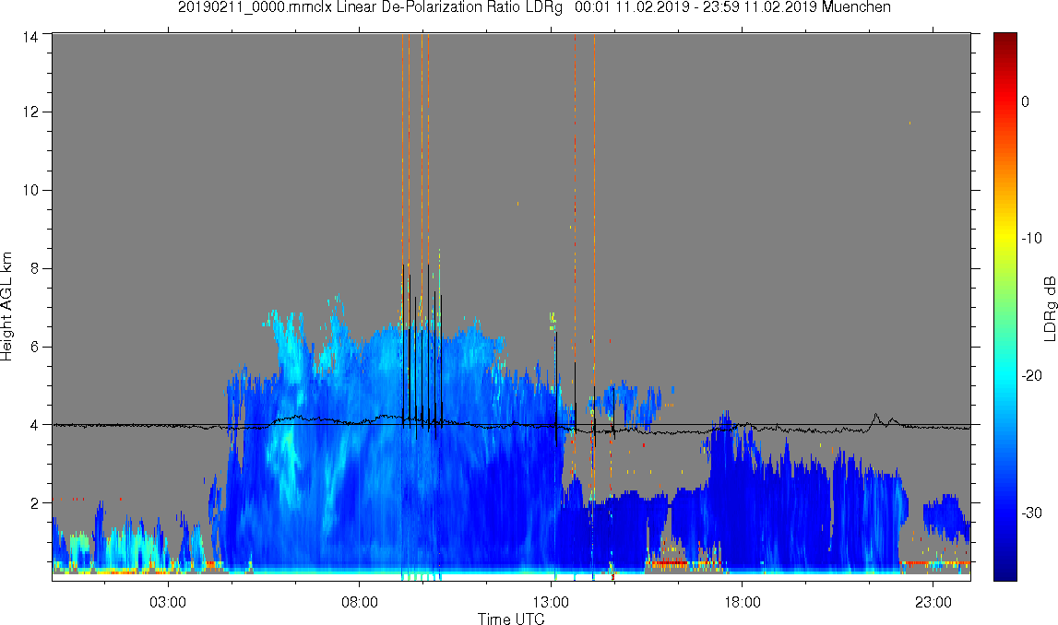Click the dark blue bottom of colorbar

point(1005,573)
